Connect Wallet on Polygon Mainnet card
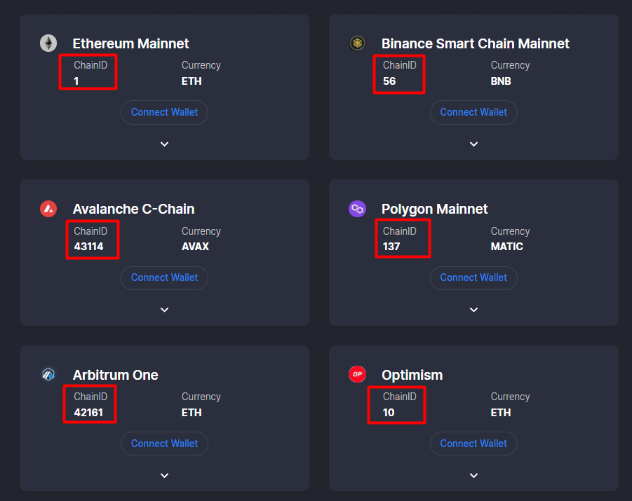This screenshot has width=632, height=501. click(473, 278)
